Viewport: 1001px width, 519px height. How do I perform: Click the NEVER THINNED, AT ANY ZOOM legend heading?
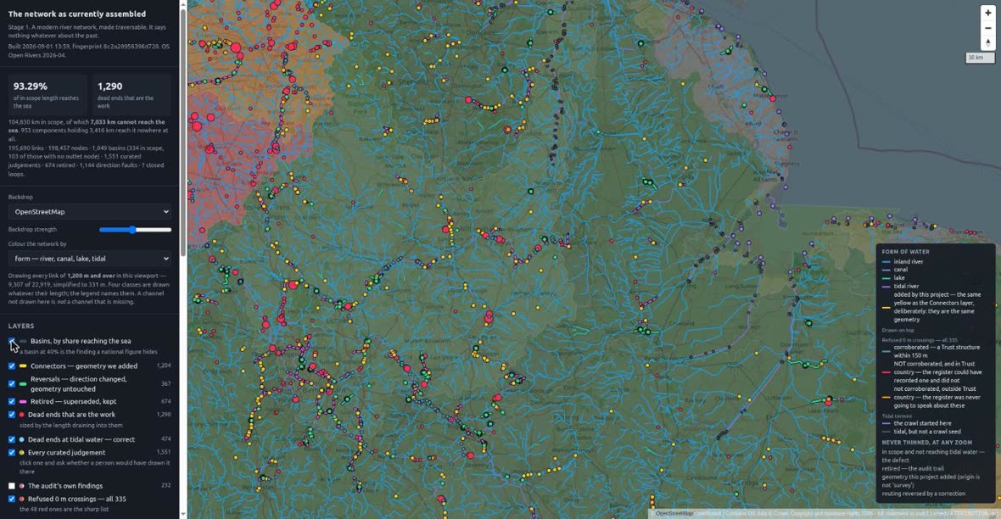tap(927, 443)
